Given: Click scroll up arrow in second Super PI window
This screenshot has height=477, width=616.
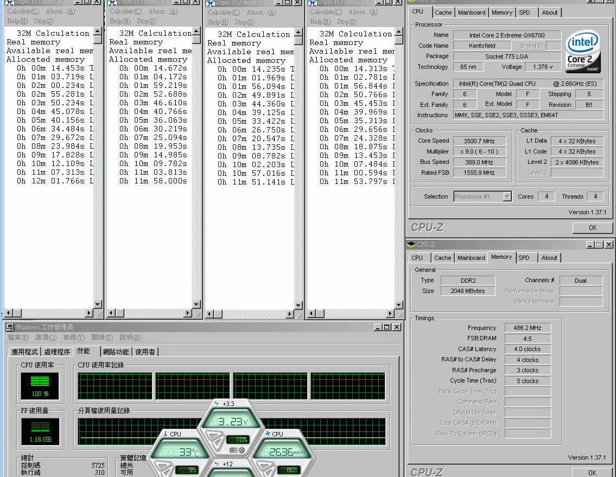Looking at the screenshot, I should (196, 30).
